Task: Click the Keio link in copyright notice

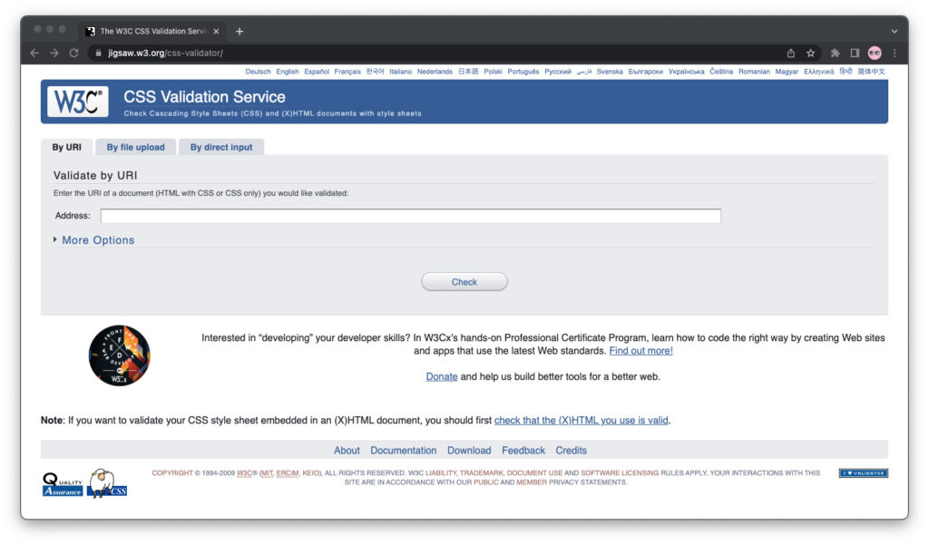Action: pos(310,473)
